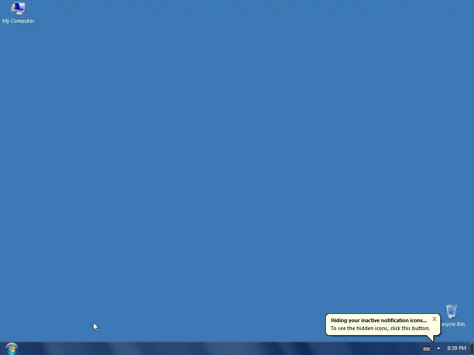This screenshot has width=474, height=355.
Task: Click 'To see the hidden icons' balloon message
Action: pyautogui.click(x=380, y=328)
